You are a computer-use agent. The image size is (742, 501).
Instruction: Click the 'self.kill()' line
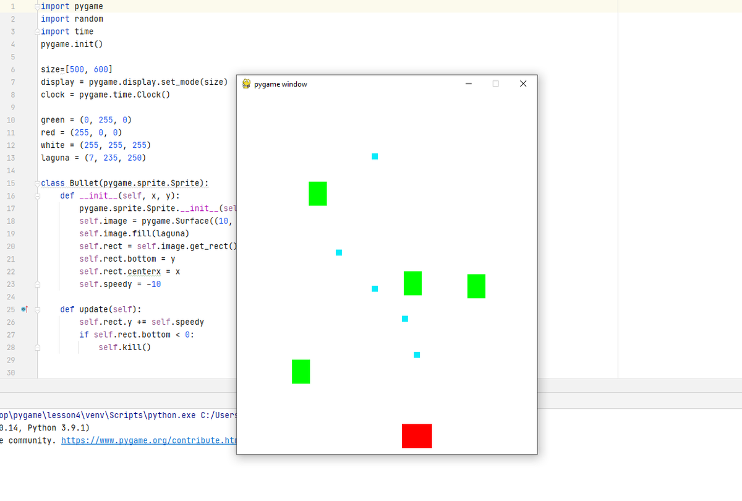tap(125, 348)
